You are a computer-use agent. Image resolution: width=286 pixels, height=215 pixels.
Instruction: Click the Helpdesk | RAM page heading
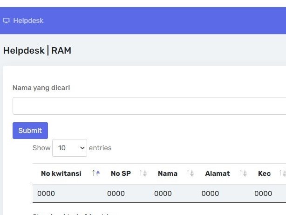click(37, 50)
